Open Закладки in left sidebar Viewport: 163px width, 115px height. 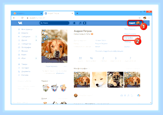[25, 68]
